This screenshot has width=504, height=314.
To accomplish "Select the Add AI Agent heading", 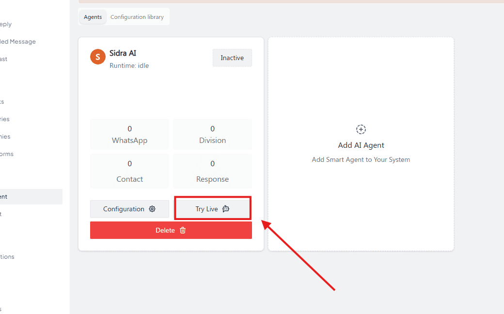I will click(x=361, y=145).
